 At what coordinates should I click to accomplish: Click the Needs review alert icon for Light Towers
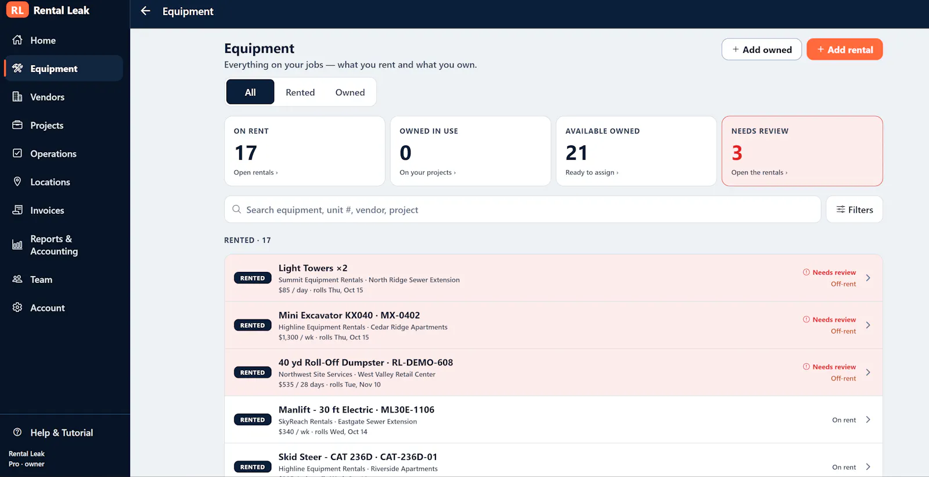click(x=806, y=272)
